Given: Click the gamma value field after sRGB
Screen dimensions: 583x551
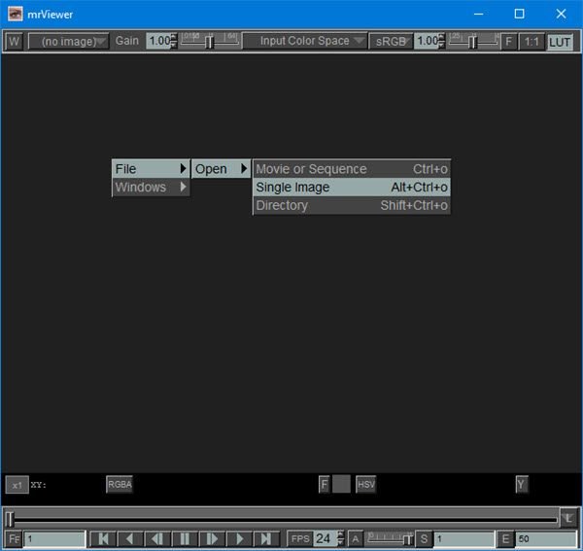Looking at the screenshot, I should [x=427, y=41].
